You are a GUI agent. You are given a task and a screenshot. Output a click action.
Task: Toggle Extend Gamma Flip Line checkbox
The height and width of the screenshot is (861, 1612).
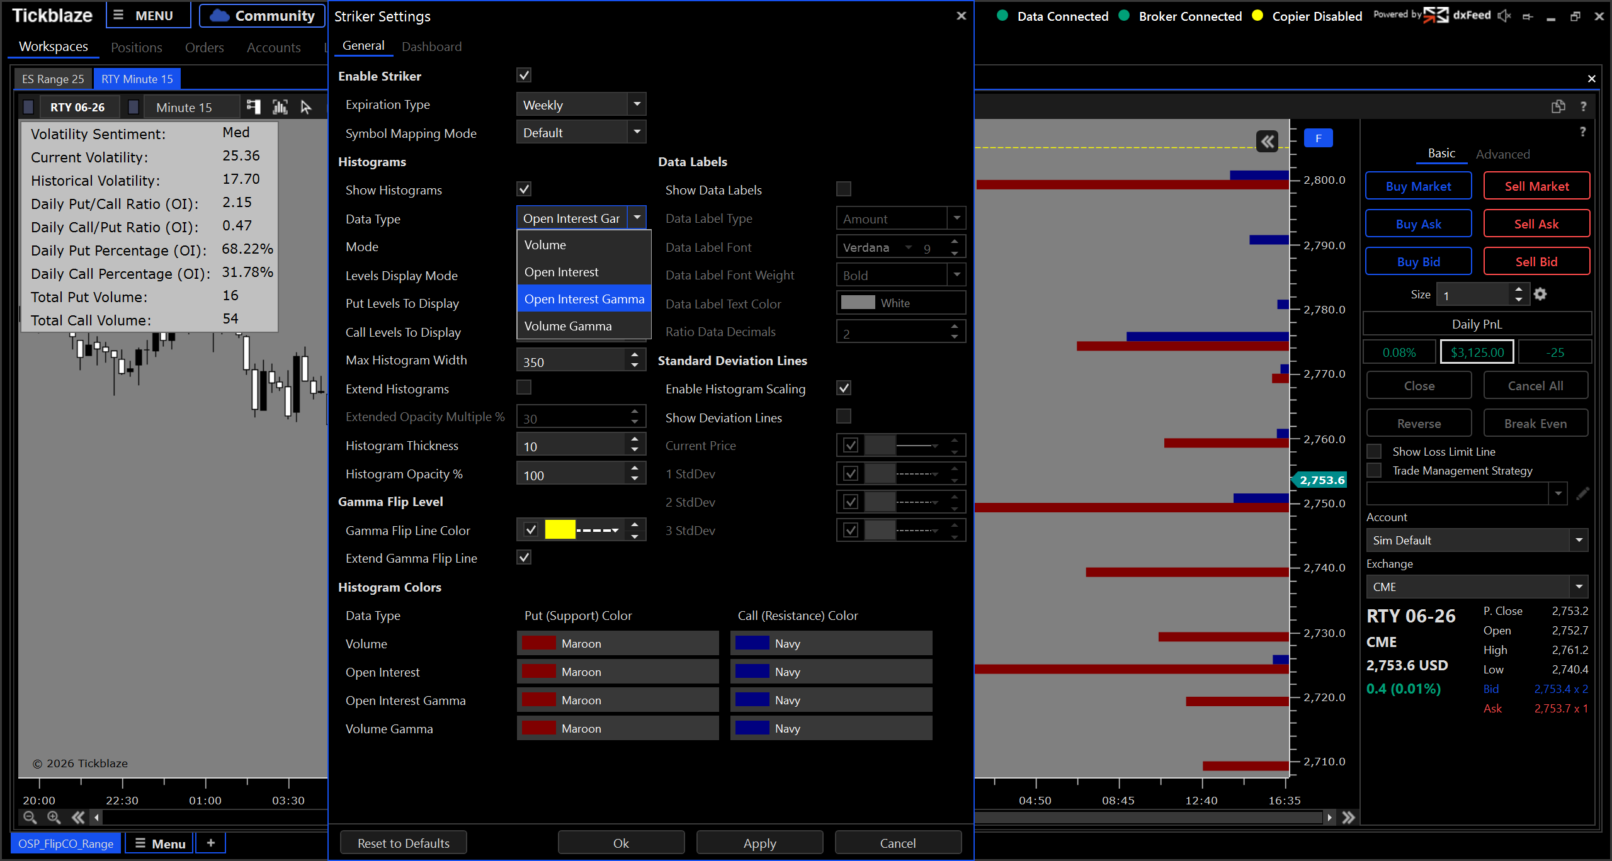[x=524, y=557]
